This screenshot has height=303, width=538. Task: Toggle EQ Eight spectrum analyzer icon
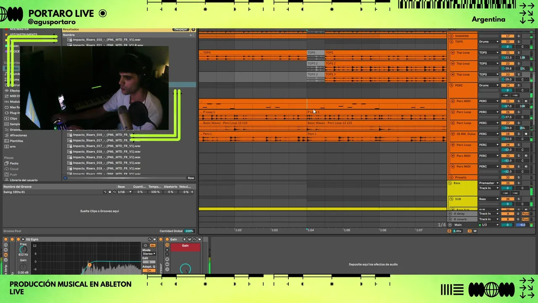click(x=153, y=245)
